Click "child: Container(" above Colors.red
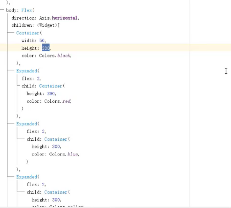 [x=43, y=86]
